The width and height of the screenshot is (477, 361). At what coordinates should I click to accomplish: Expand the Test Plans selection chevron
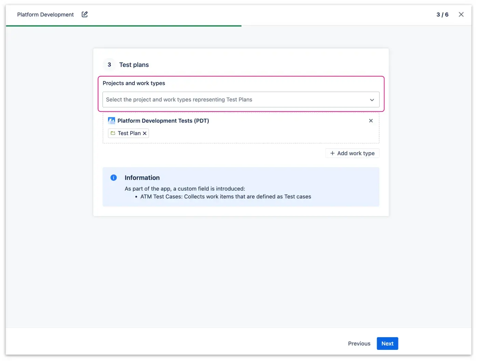pyautogui.click(x=372, y=99)
